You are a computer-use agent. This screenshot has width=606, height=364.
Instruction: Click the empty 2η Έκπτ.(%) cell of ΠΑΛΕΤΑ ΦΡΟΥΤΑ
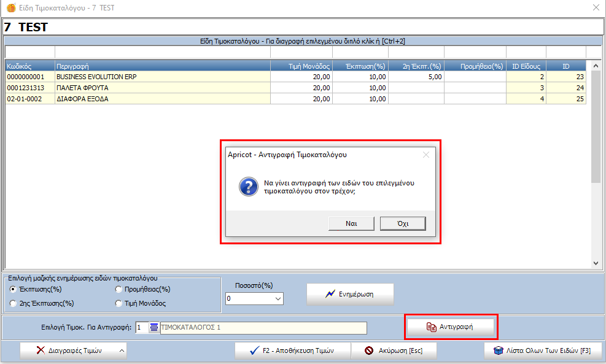tap(416, 88)
